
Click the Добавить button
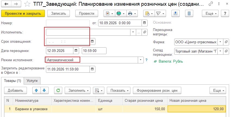(15, 90)
